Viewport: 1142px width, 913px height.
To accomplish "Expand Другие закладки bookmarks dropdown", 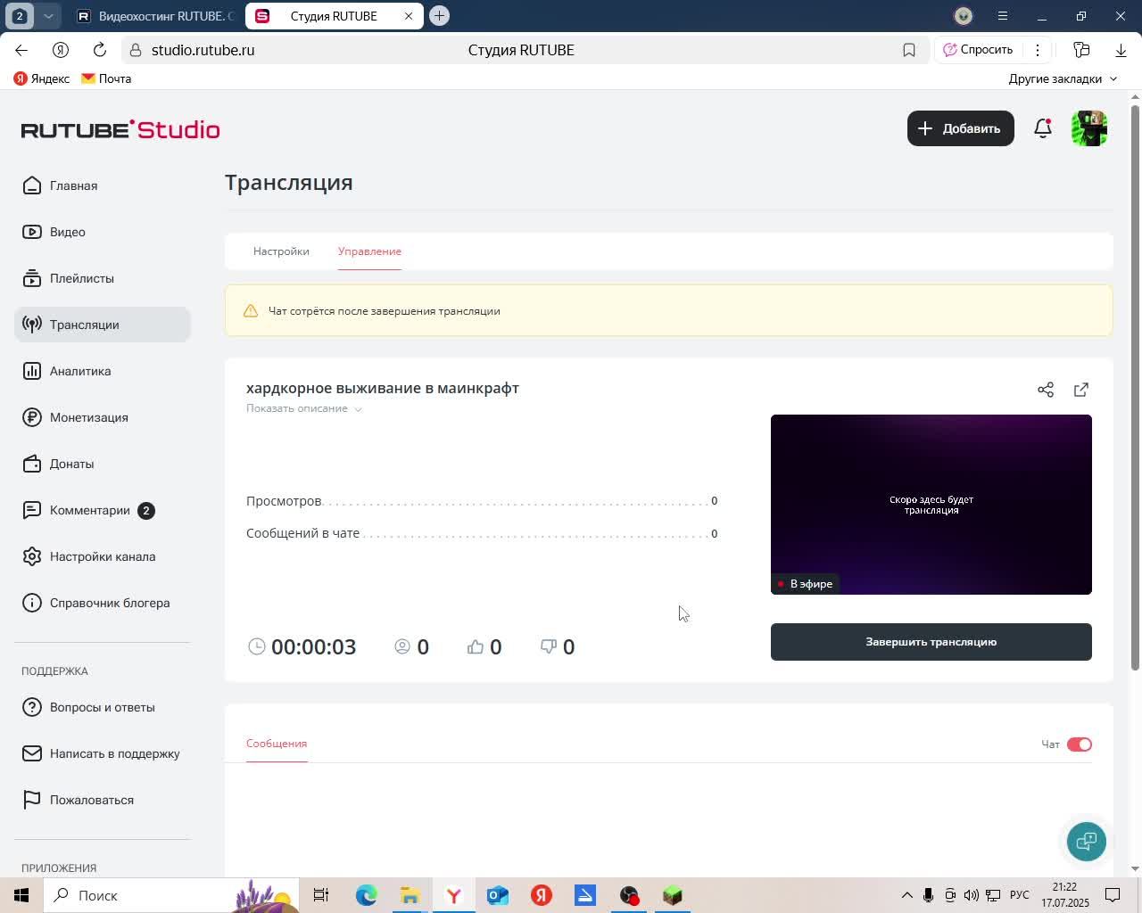I will coord(1063,78).
